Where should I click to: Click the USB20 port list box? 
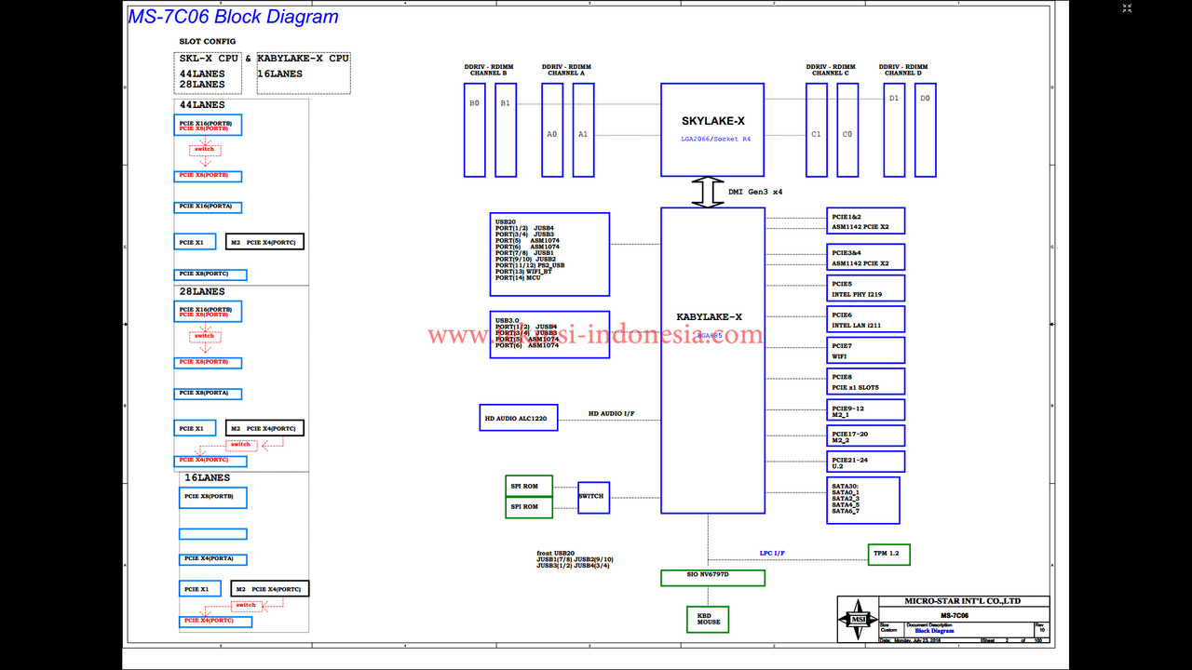point(549,254)
